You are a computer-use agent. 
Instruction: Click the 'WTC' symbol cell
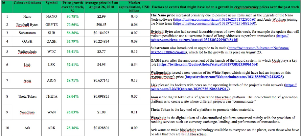(52, 51)
